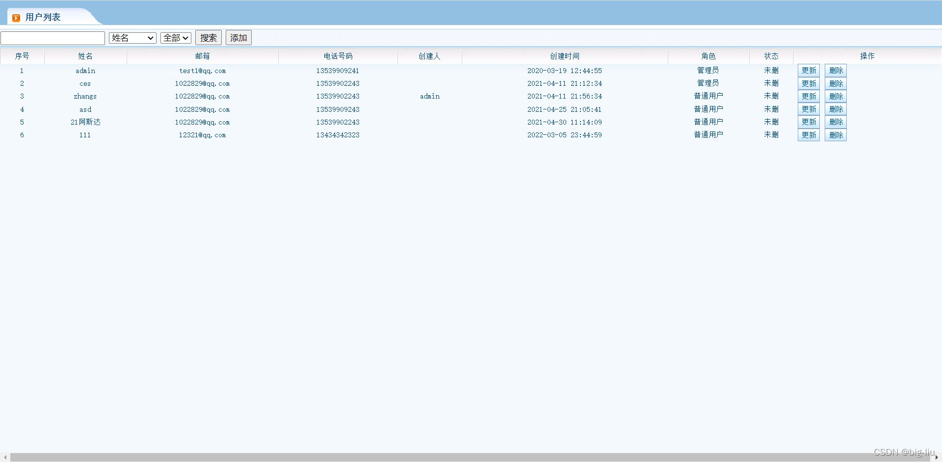Select the 管理员 role for admin

(708, 70)
